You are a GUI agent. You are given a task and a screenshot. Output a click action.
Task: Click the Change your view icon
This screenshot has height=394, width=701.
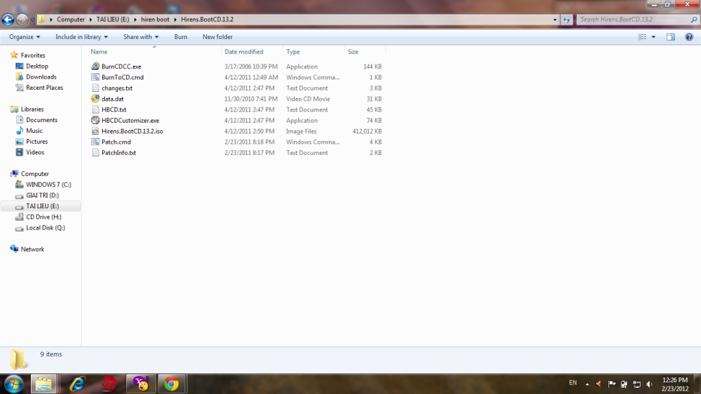click(643, 37)
